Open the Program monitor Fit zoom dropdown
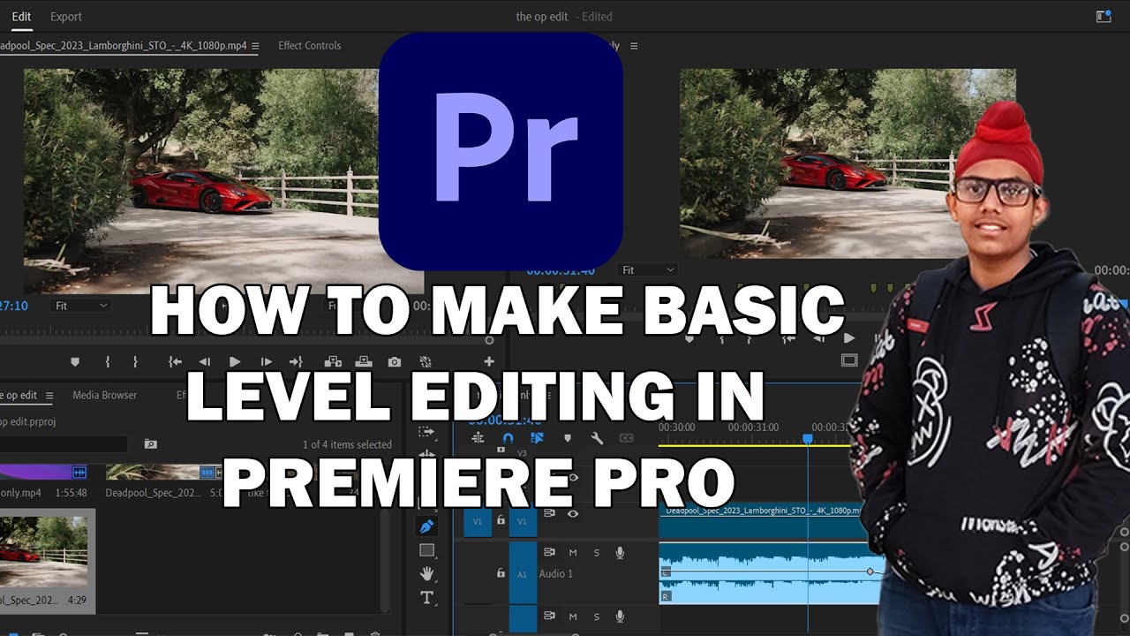Viewport: 1130px width, 636px height. coord(648,269)
